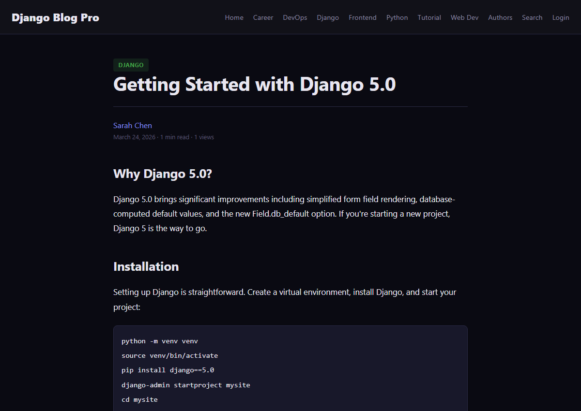Click the Login link

tap(561, 17)
